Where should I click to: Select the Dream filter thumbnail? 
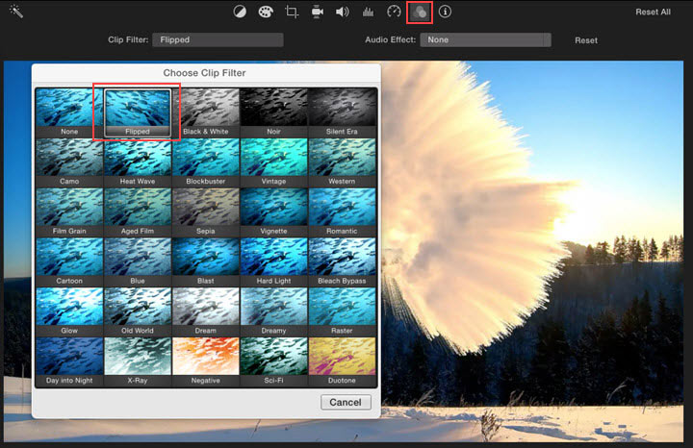206,312
